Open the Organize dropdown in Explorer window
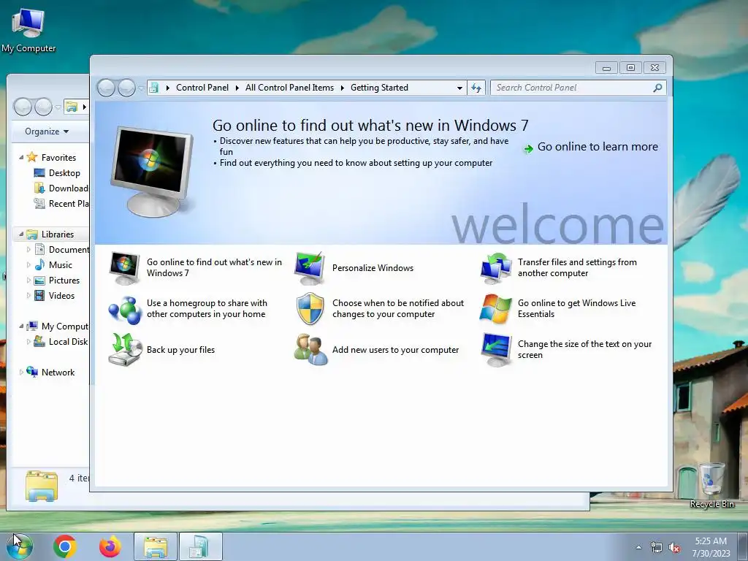Image resolution: width=748 pixels, height=561 pixels. coord(47,131)
